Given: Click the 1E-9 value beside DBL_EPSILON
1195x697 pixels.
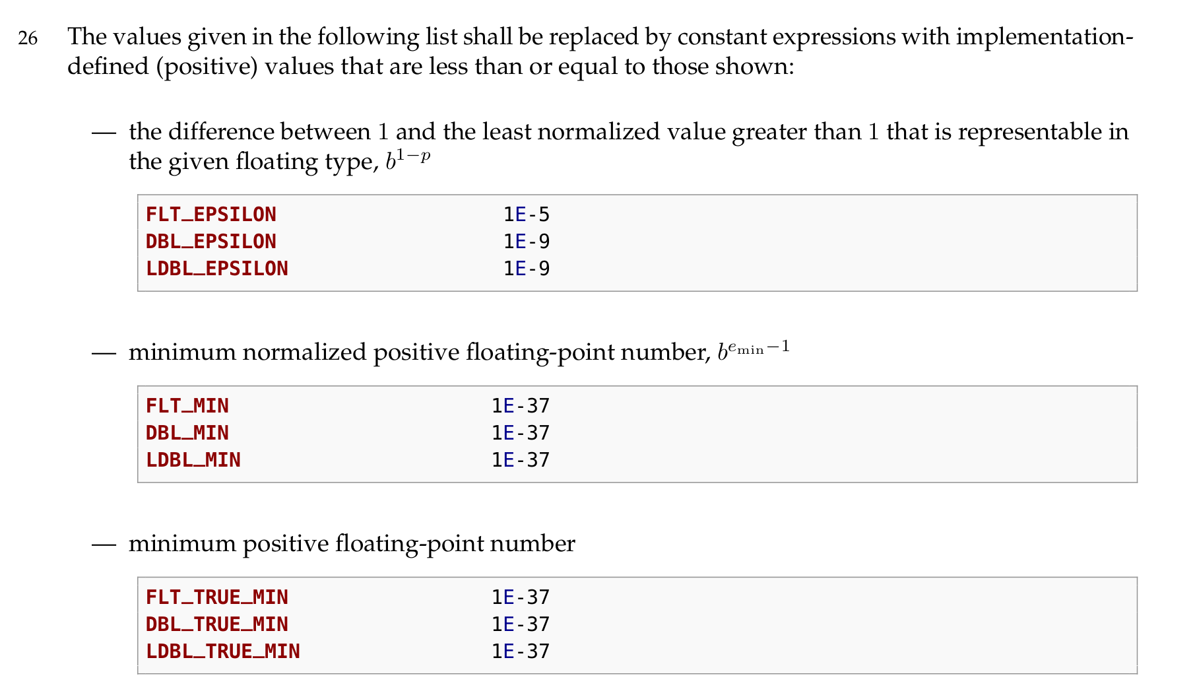Looking at the screenshot, I should pos(527,242).
